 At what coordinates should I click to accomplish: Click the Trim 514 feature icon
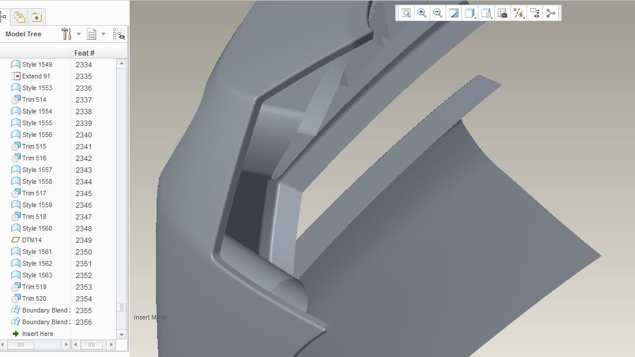coord(16,99)
